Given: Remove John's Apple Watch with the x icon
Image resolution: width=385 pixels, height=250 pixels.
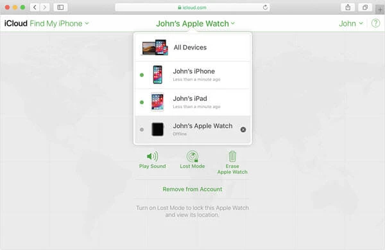Looking at the screenshot, I should (x=243, y=130).
